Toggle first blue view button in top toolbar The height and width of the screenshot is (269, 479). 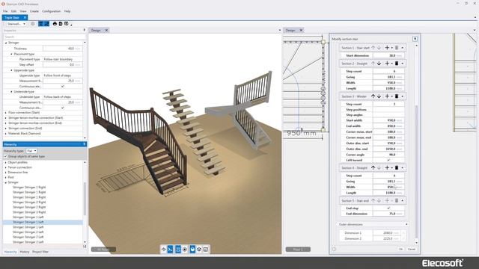(41, 24)
